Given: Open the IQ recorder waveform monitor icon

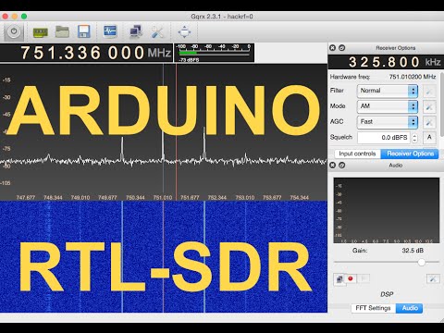Looking at the screenshot, I should 110,31.
